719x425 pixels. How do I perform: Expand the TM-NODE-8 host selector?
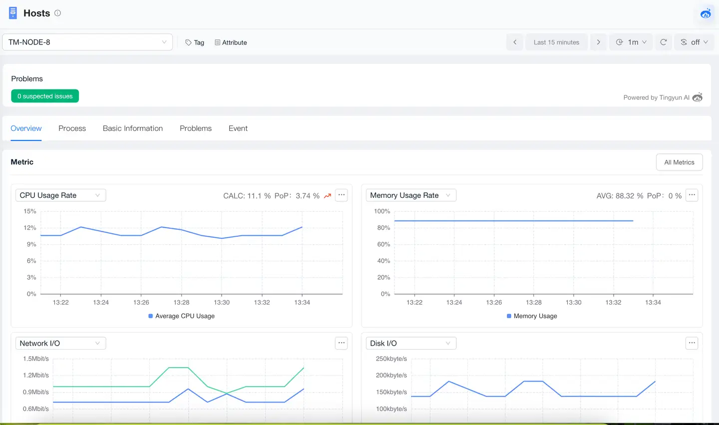click(87, 42)
